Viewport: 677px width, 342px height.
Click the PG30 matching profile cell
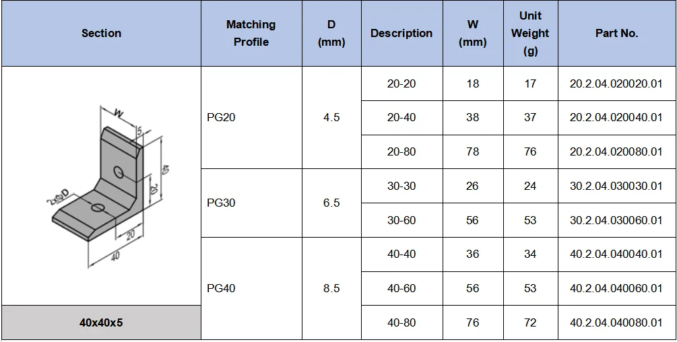pos(251,203)
